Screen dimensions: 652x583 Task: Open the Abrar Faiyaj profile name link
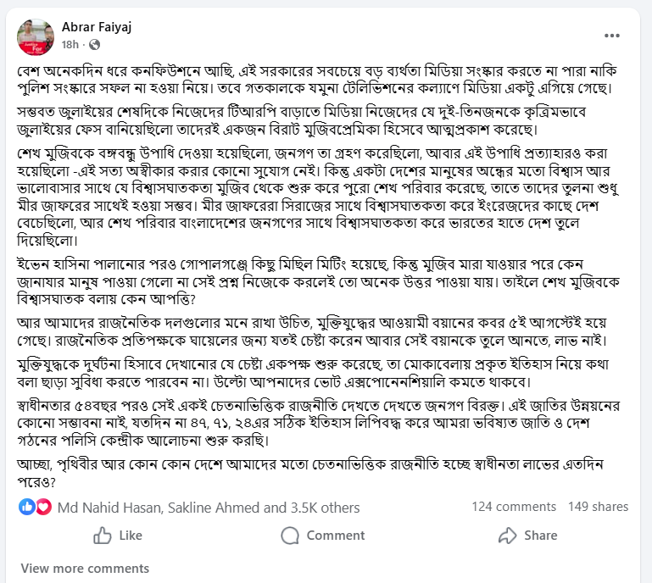(x=98, y=28)
